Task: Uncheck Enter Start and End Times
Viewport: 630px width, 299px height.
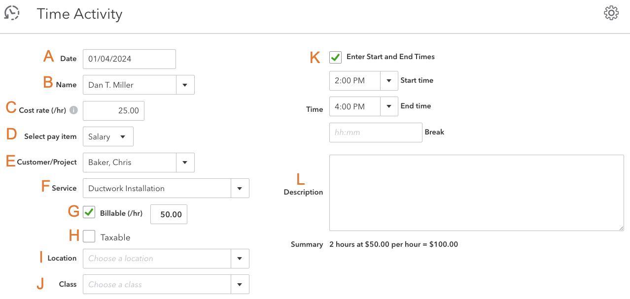Action: [335, 57]
